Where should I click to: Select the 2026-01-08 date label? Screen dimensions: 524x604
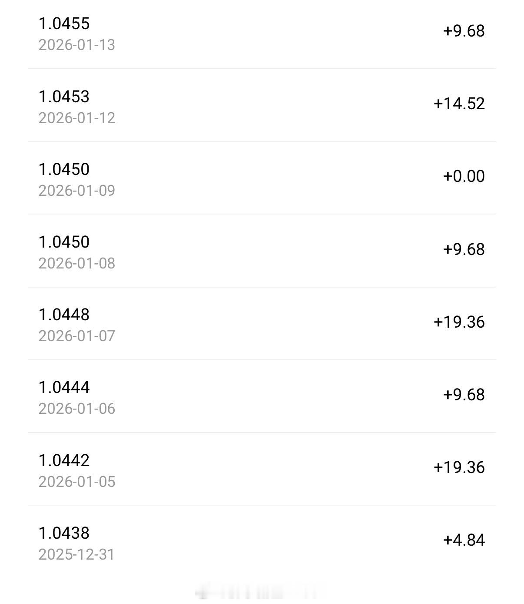(x=77, y=263)
